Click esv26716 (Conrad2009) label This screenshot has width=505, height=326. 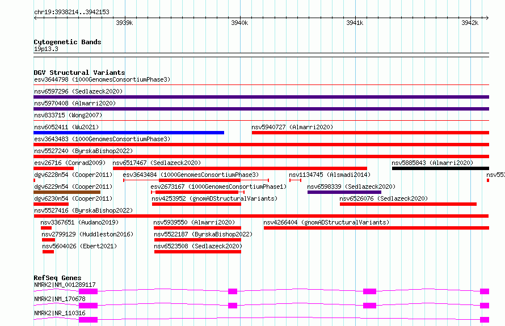[70, 163]
